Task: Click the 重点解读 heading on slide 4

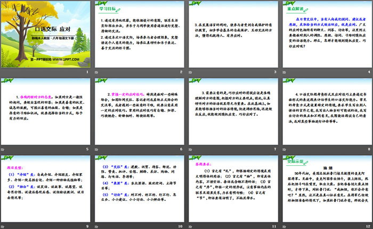Action: [295, 9]
